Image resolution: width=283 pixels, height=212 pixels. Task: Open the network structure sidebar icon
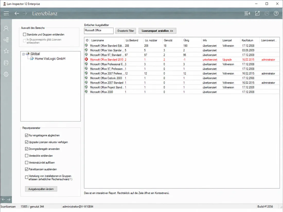pos(6,40)
